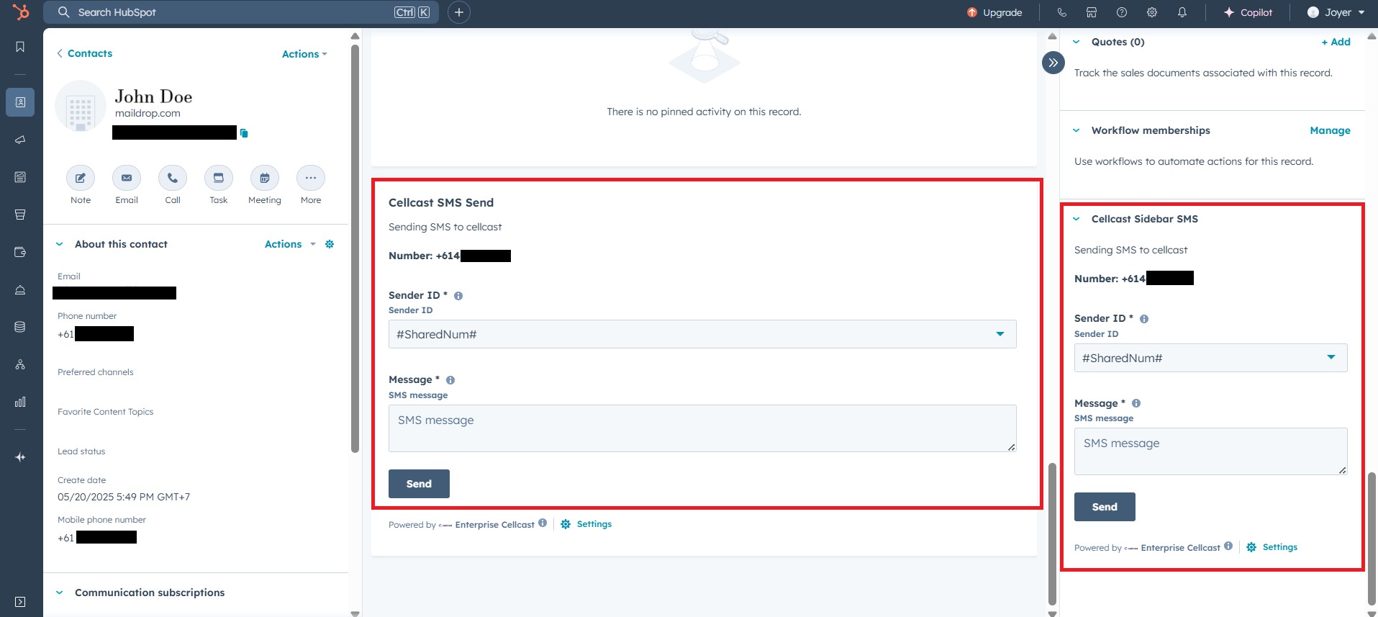Viewport: 1378px width, 617px height.
Task: Expand the left navigation panel icon
Action: point(20,602)
